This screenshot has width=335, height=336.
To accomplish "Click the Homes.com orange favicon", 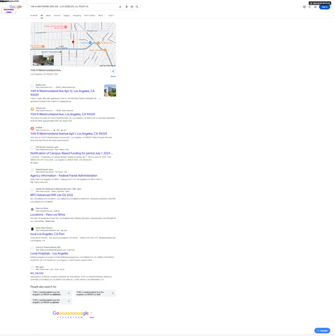I will 32,110.
